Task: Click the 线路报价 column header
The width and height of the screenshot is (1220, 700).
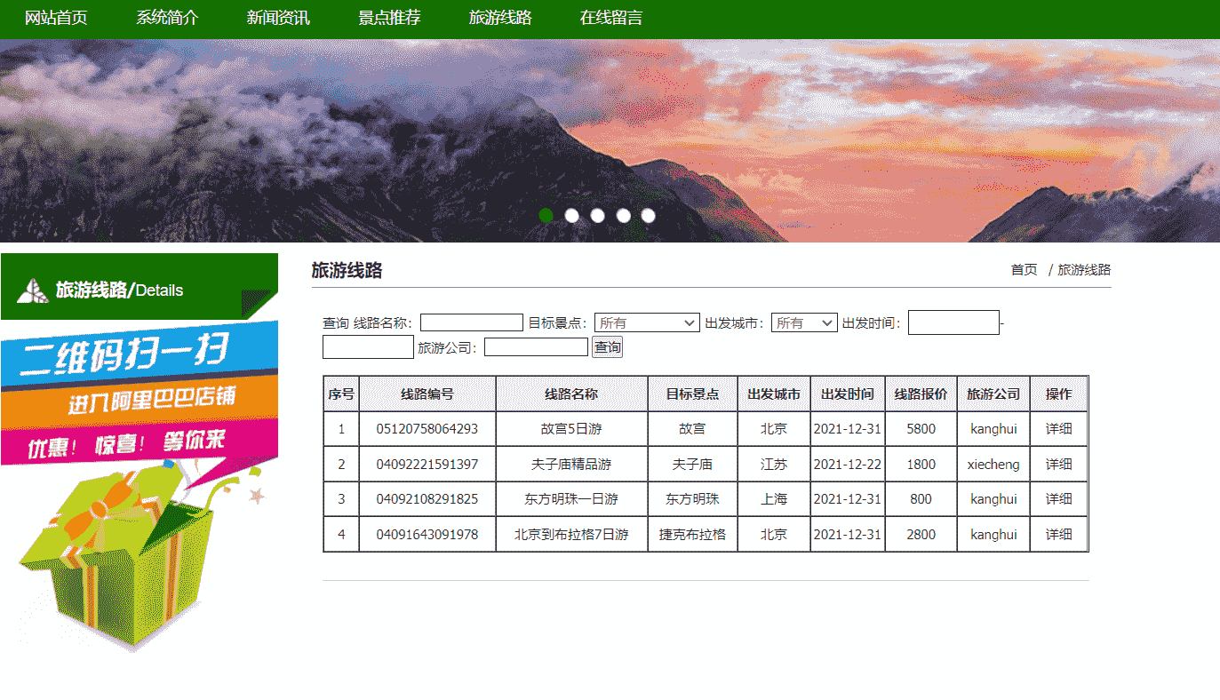Action: tap(921, 394)
